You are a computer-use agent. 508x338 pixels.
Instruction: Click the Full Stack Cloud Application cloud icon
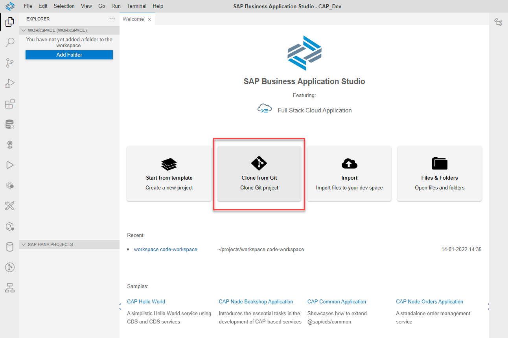[265, 109]
